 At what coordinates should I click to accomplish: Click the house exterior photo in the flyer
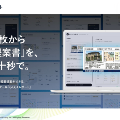pyautogui.click(x=94, y=56)
